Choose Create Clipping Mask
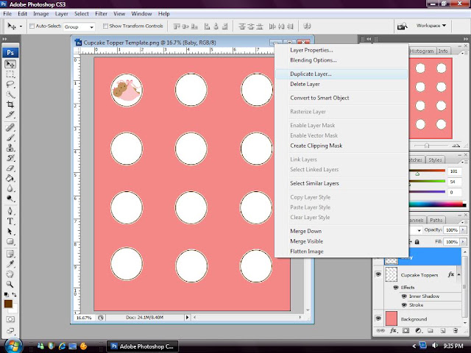 (x=341, y=146)
